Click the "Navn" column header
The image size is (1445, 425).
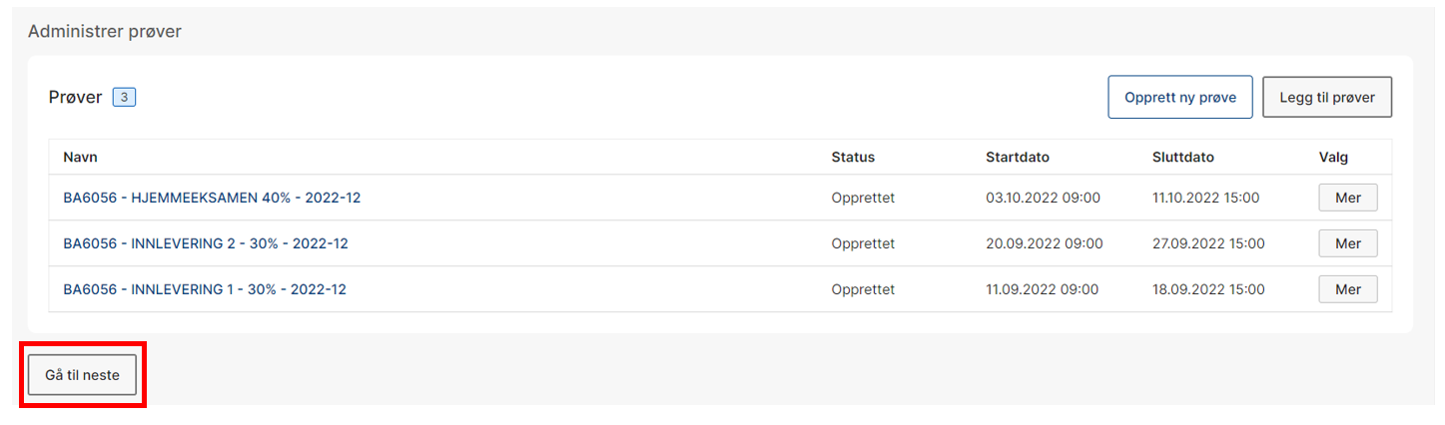[x=80, y=157]
